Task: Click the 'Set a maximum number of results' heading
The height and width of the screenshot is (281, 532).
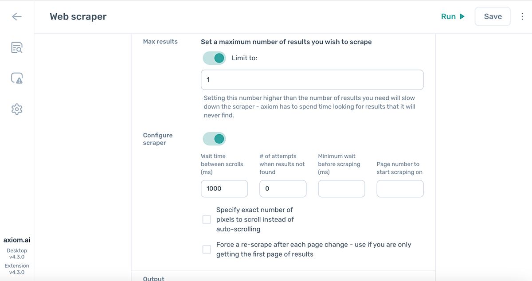Action: click(x=286, y=42)
